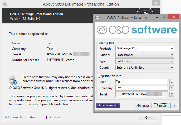Open the Privacy link

click(x=55, y=117)
